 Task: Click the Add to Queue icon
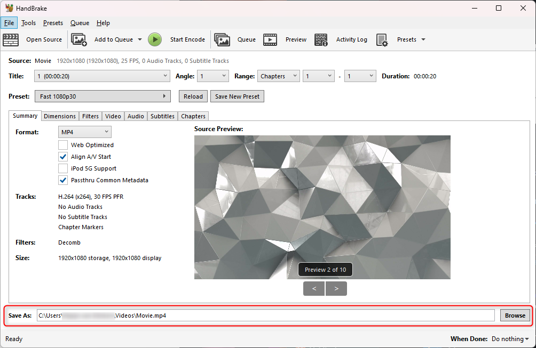pyautogui.click(x=79, y=39)
